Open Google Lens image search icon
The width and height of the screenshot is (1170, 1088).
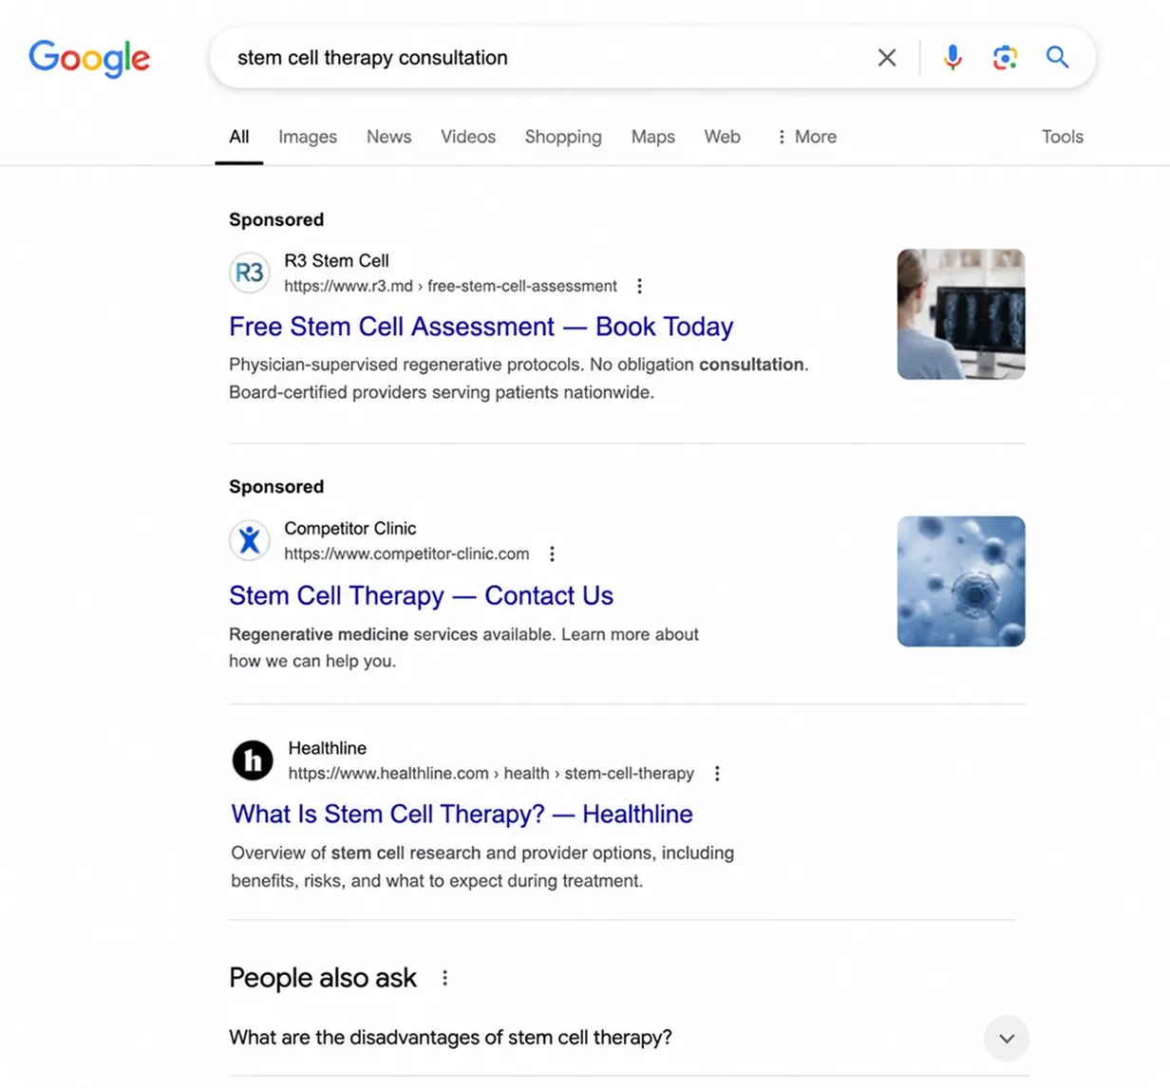pos(1005,58)
